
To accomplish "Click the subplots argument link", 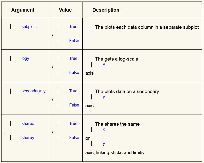I will (x=29, y=27).
